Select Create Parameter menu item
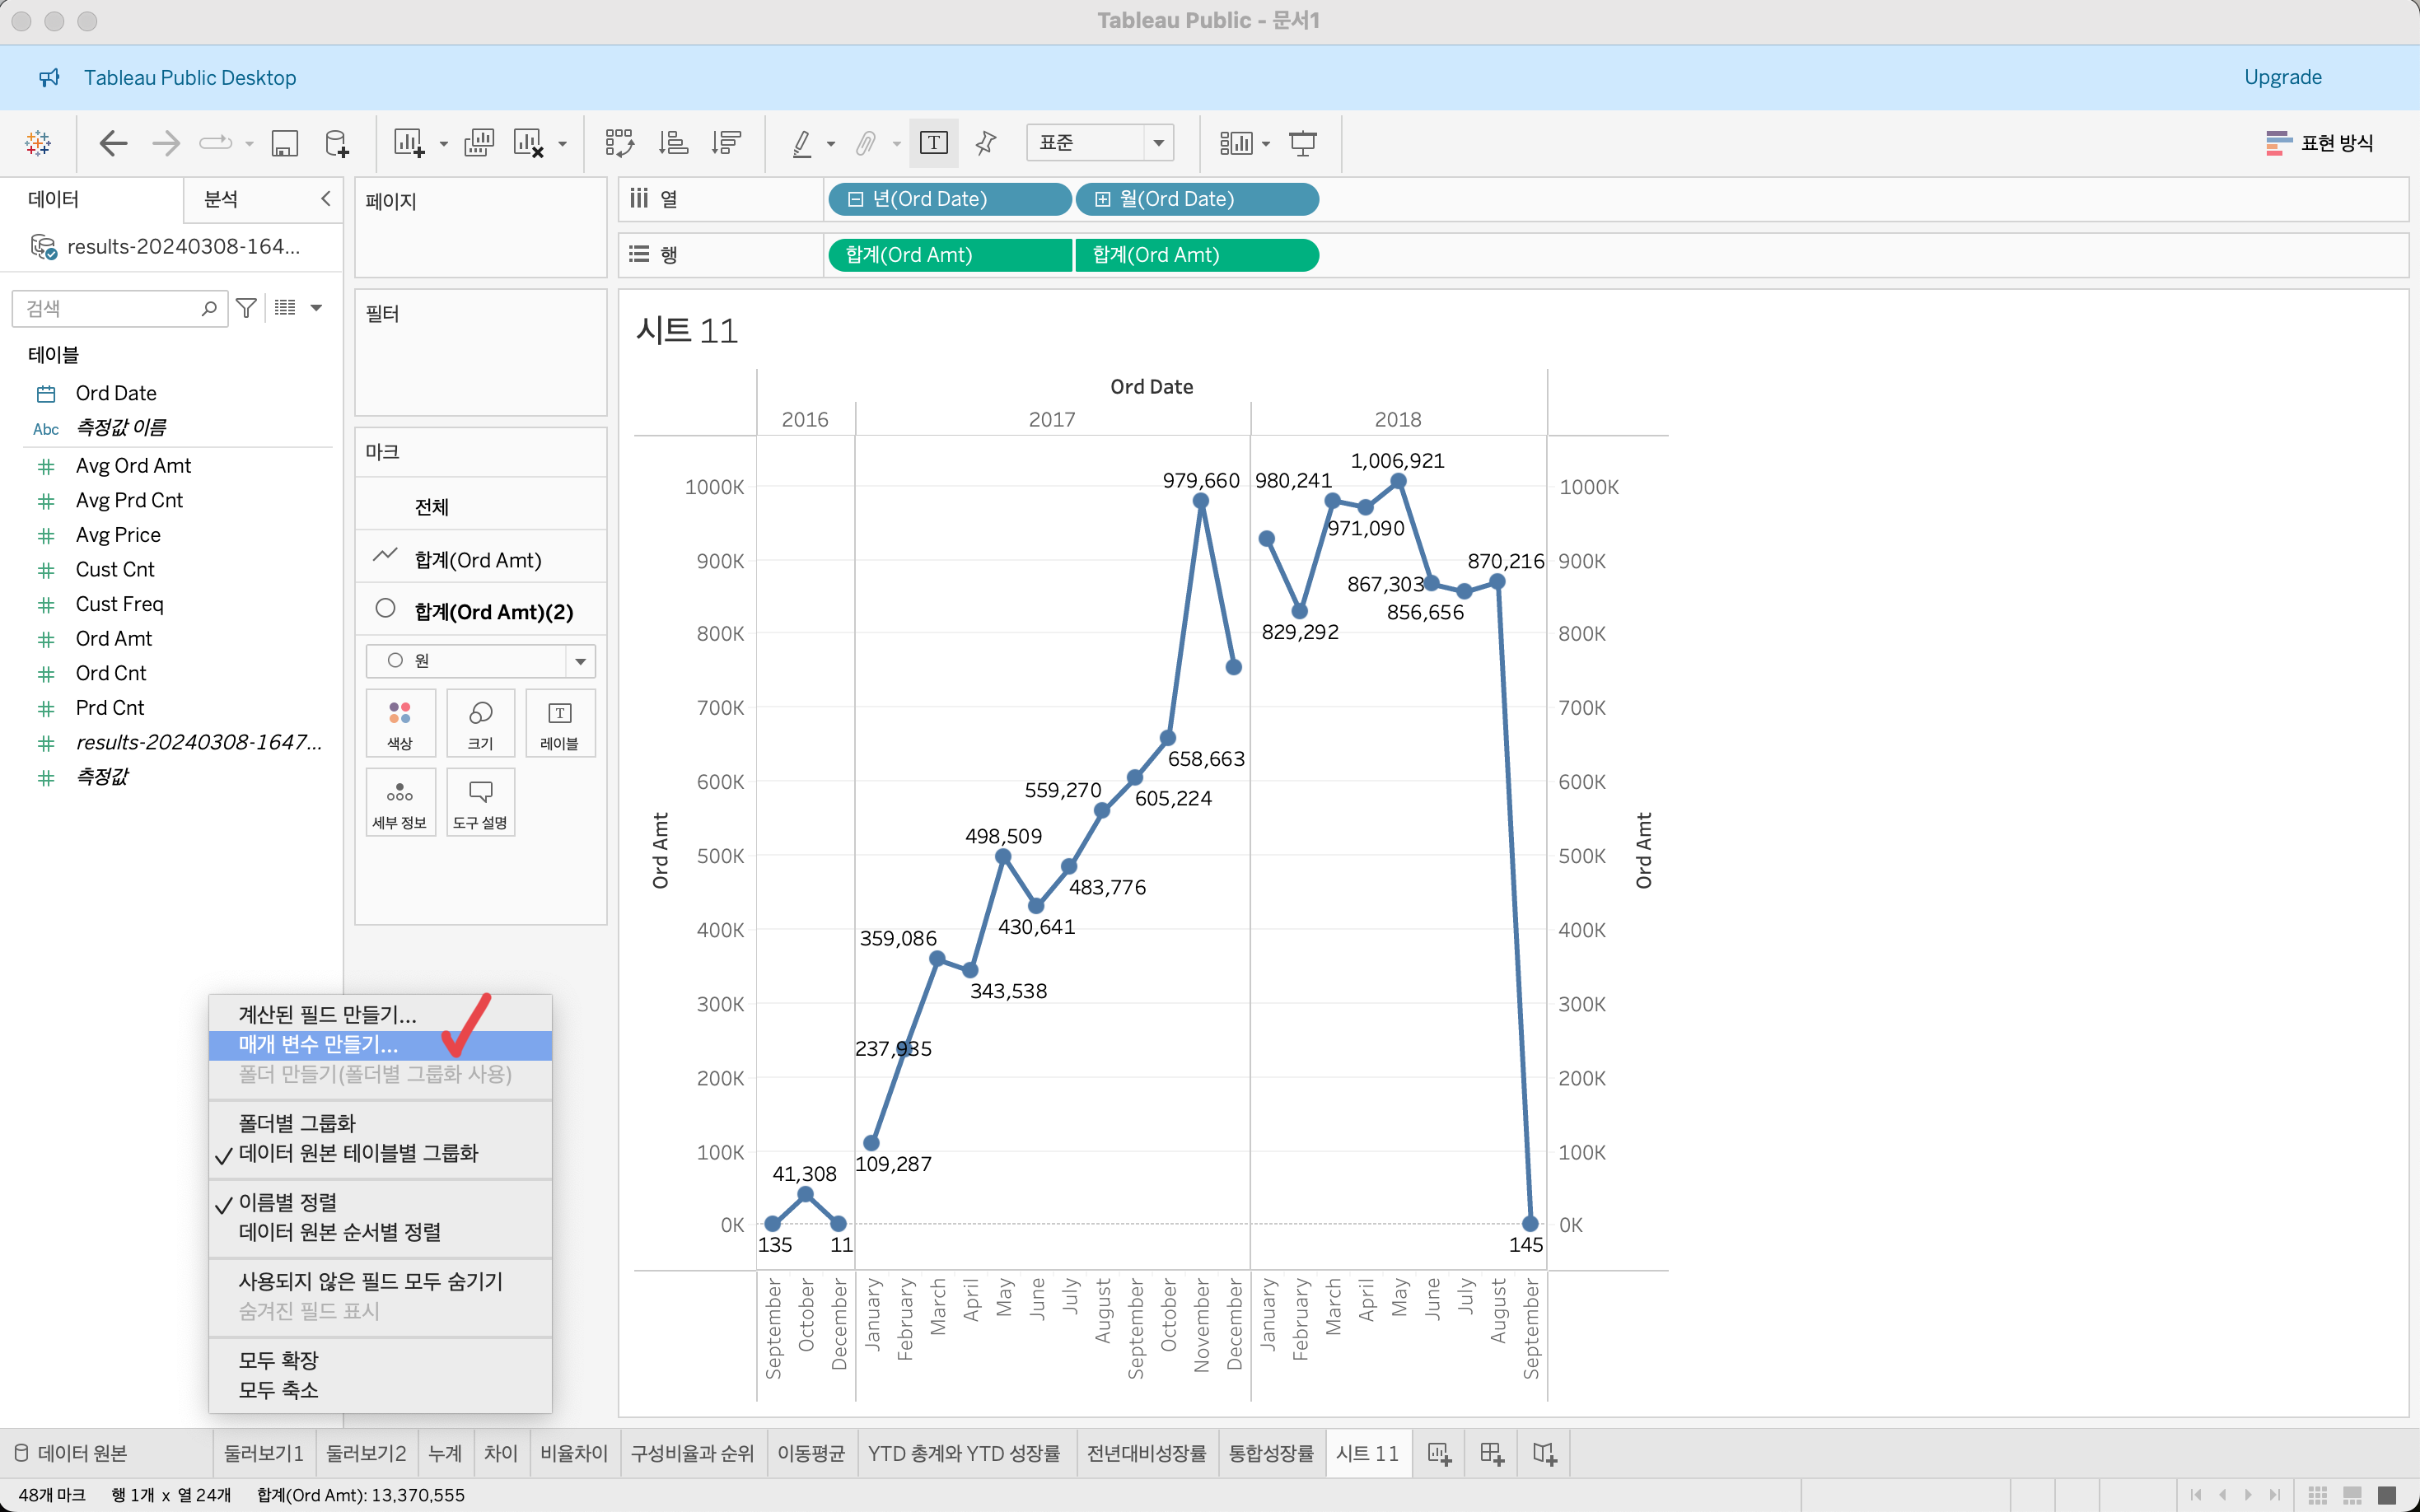This screenshot has width=2420, height=1512. point(318,1045)
